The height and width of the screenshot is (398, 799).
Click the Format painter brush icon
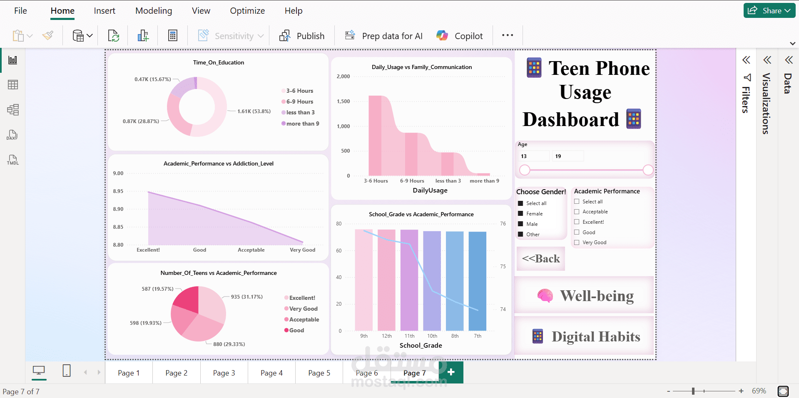tap(48, 36)
